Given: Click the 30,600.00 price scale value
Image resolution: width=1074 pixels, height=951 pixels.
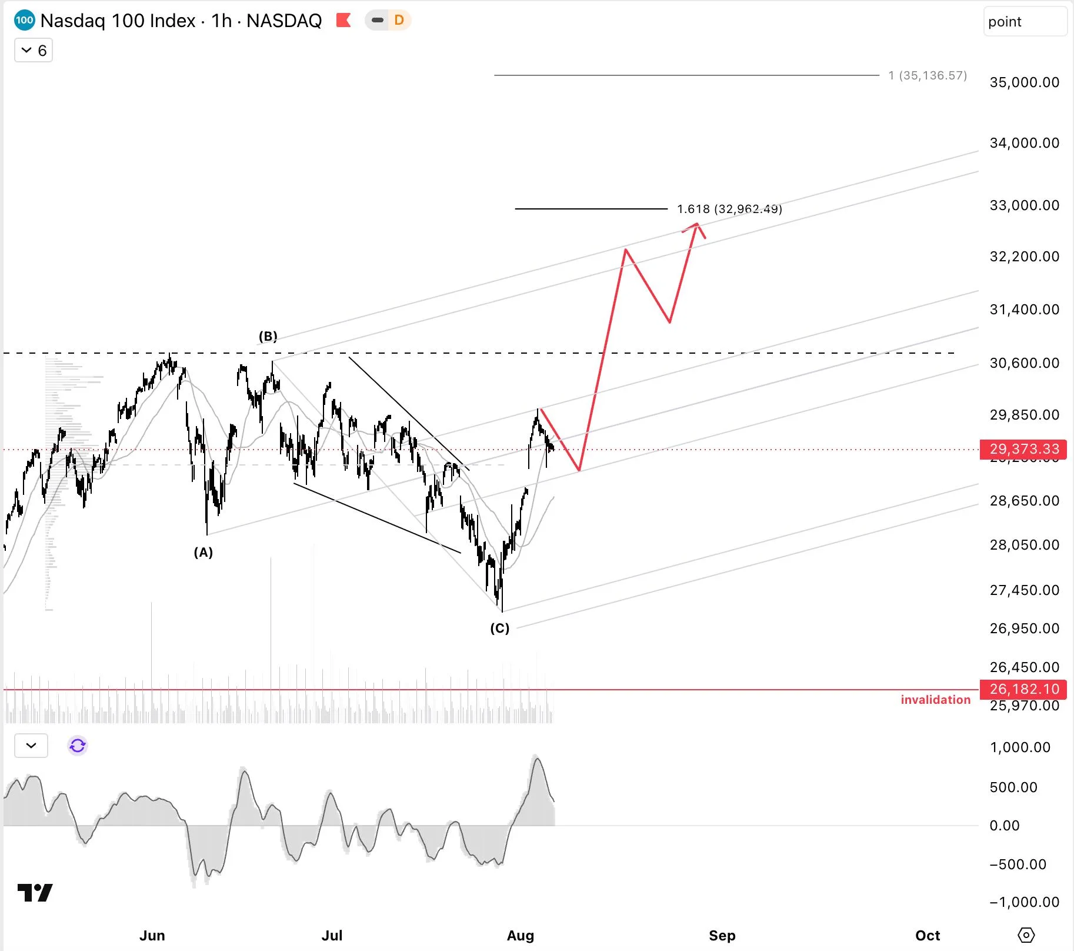Looking at the screenshot, I should click(x=1024, y=363).
